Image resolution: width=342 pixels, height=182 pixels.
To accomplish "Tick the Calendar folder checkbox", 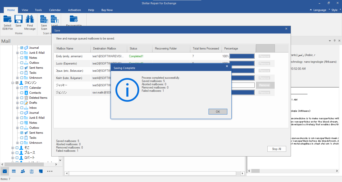I will tap(22, 88).
